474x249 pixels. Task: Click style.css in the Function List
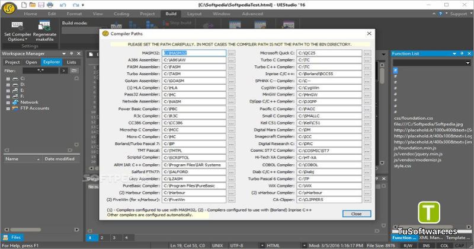click(x=402, y=166)
